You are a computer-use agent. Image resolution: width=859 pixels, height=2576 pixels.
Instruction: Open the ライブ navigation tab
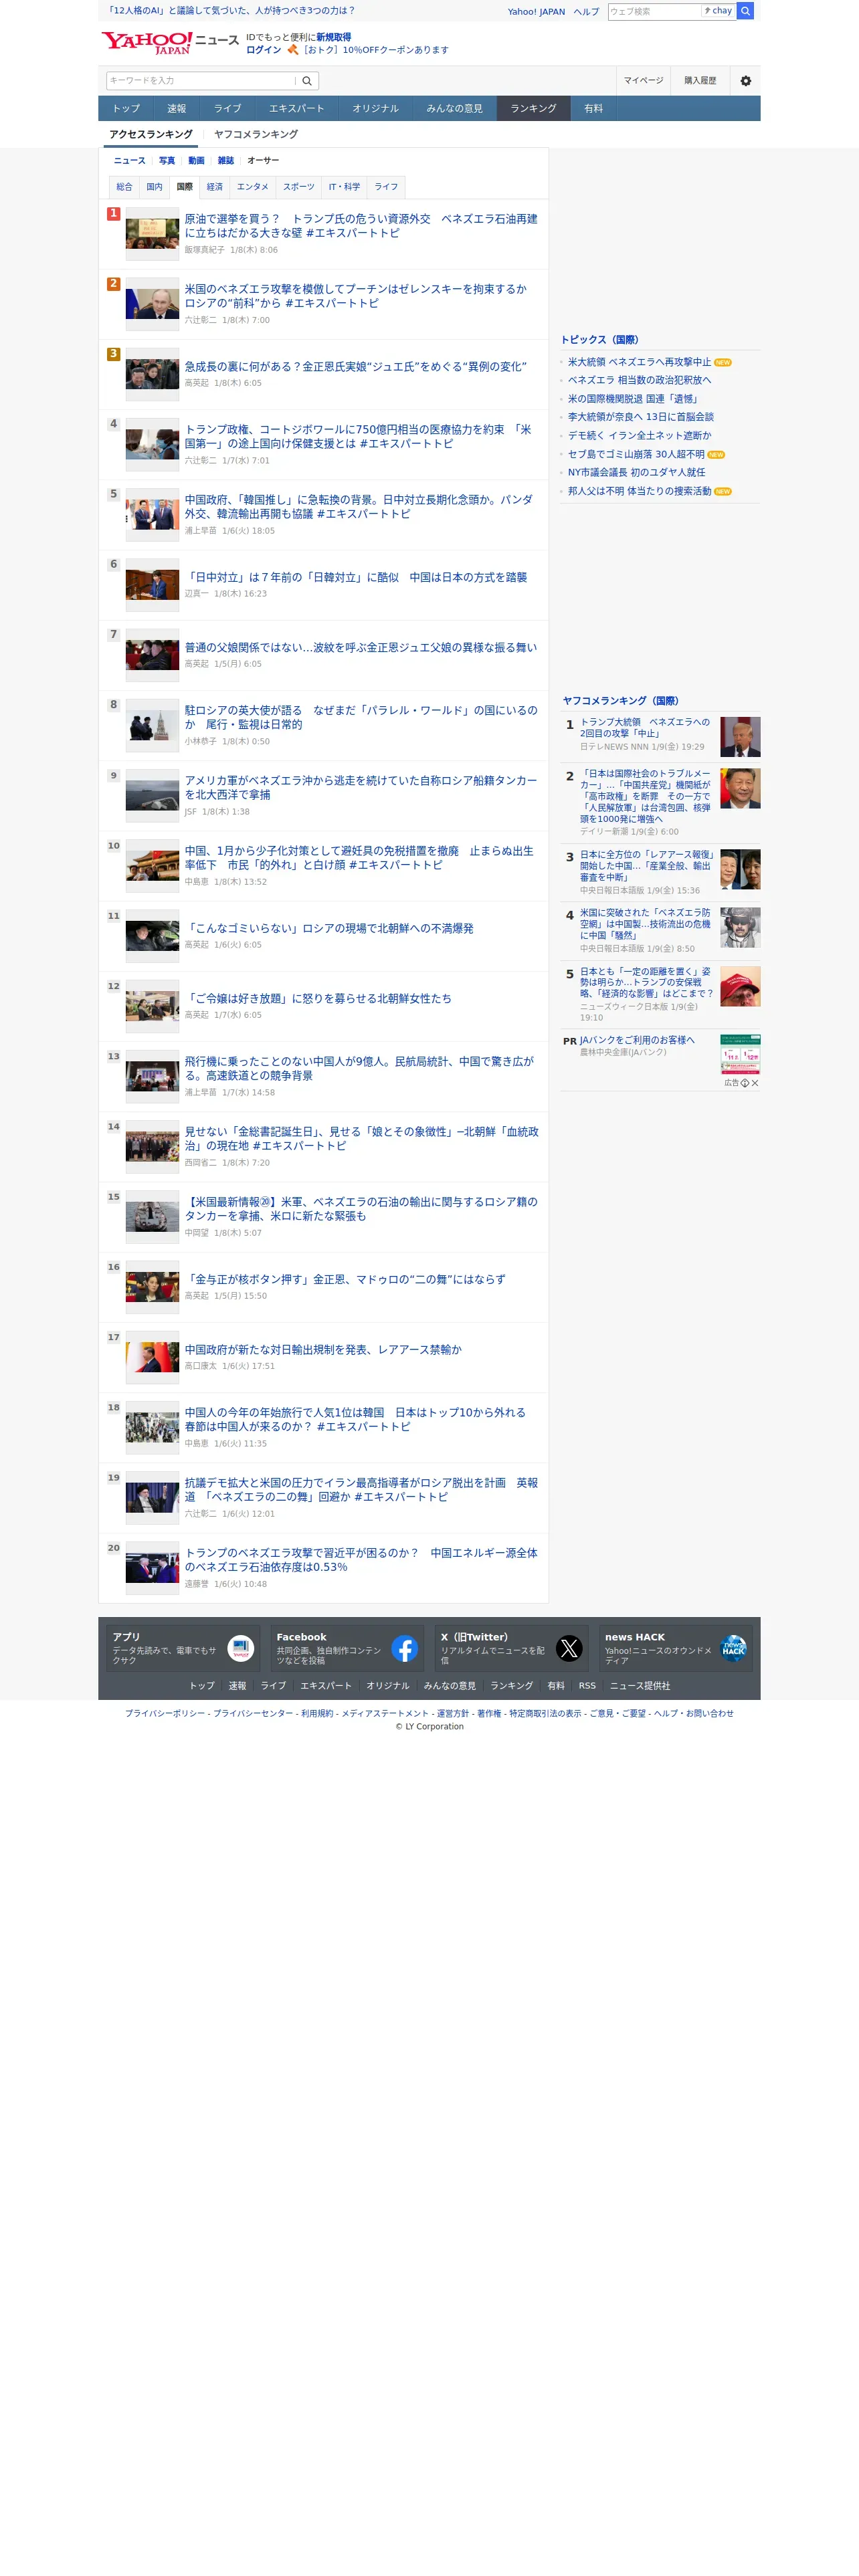(227, 108)
